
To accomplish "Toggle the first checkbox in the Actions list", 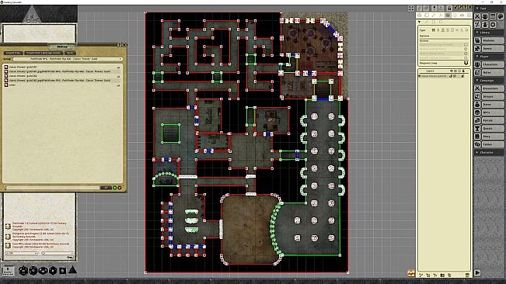I will pyautogui.click(x=466, y=44).
